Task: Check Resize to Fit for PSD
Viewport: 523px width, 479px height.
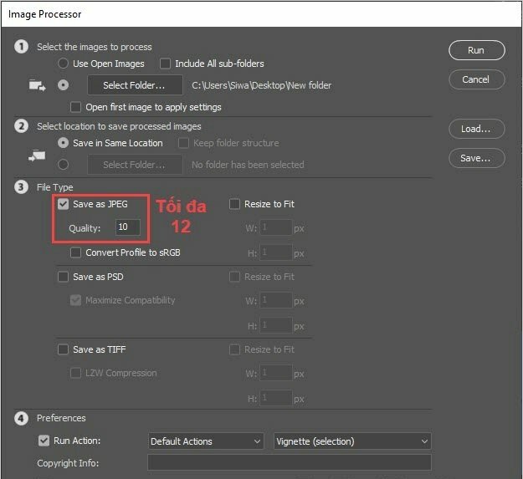Action: [234, 277]
